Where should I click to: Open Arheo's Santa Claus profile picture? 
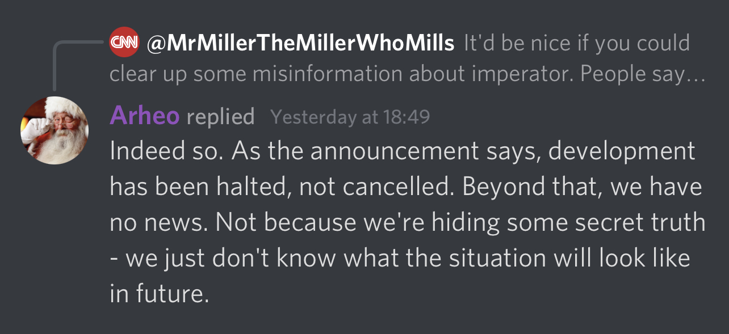55,130
